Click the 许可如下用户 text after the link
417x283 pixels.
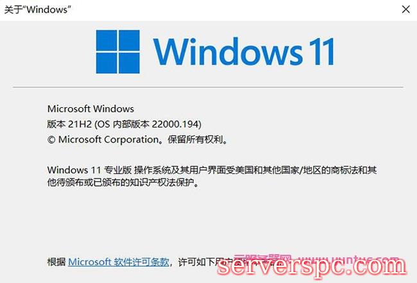click(x=205, y=262)
